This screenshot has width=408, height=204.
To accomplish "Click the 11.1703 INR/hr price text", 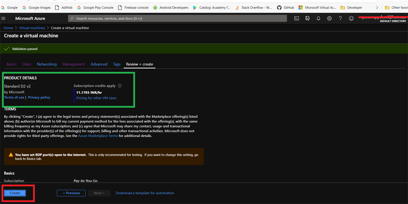I will tap(89, 92).
